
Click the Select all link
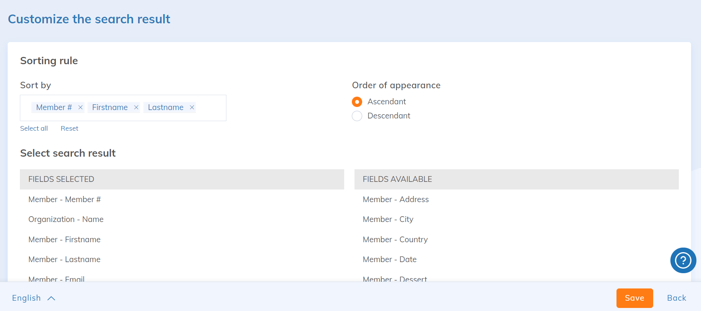coord(34,128)
